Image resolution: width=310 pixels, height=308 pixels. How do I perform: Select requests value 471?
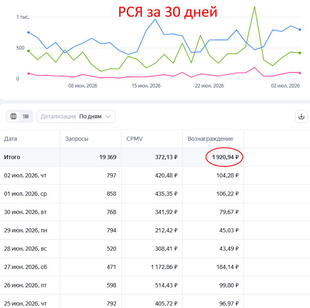point(111,267)
